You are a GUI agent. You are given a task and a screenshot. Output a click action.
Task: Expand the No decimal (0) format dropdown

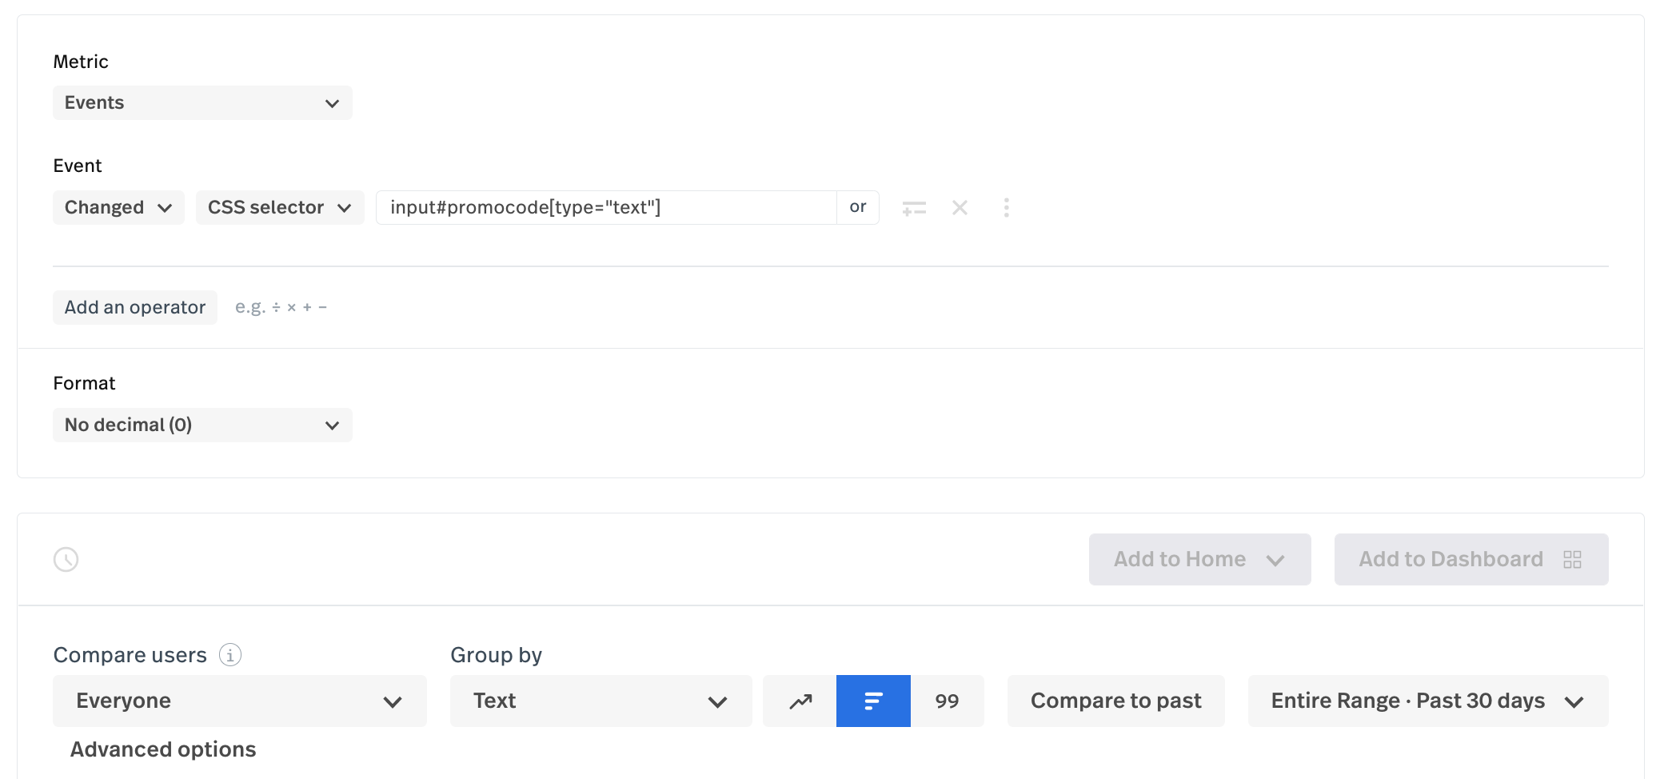point(202,425)
